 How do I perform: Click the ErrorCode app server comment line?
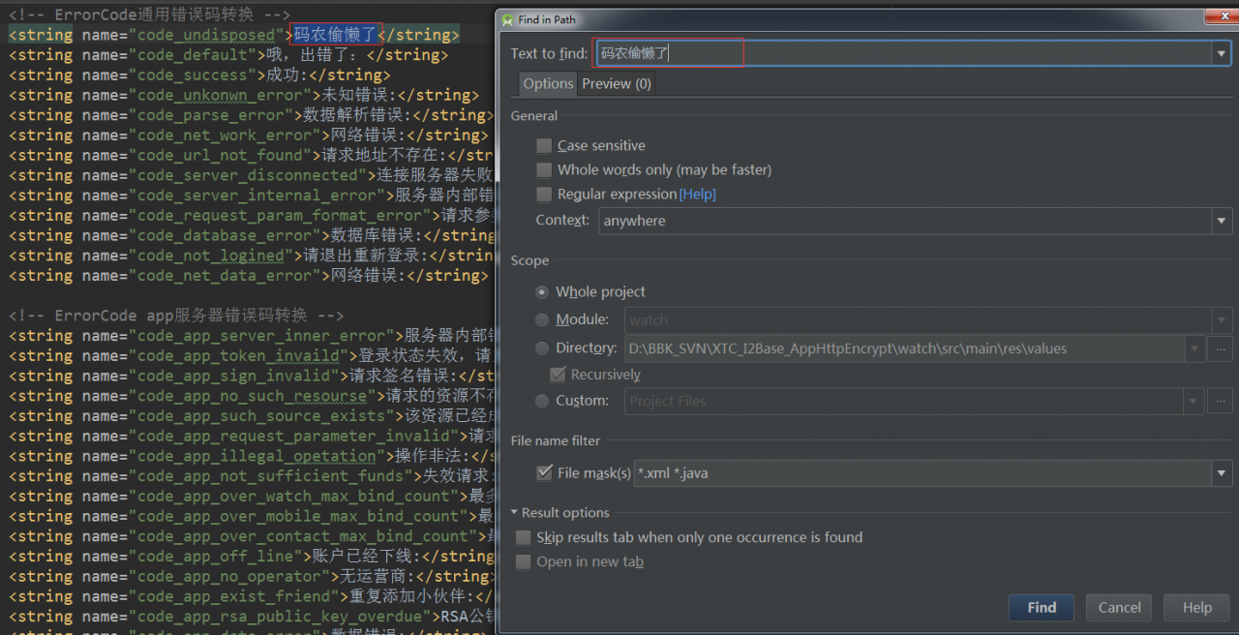[176, 316]
